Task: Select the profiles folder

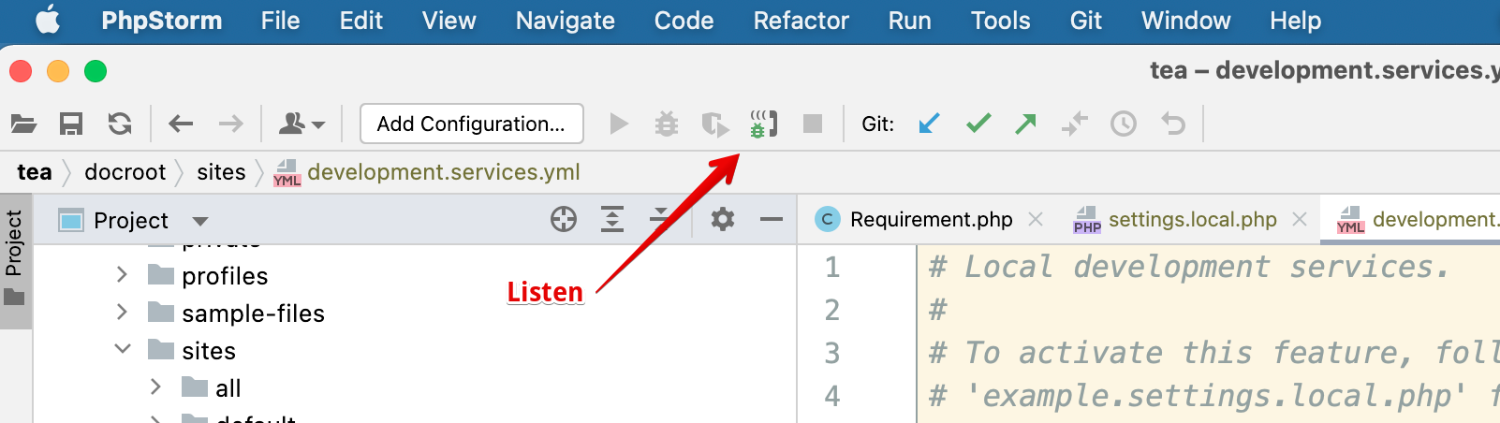Action: coord(225,276)
